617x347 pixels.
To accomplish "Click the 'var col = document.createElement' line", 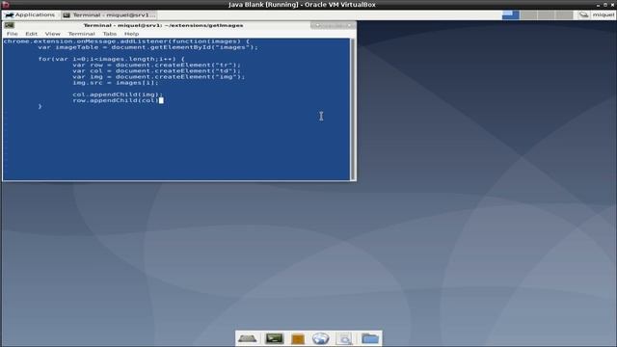I will pyautogui.click(x=156, y=70).
